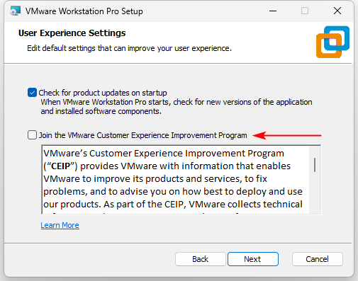Click the VMware installer icon in title bar

(16, 11)
